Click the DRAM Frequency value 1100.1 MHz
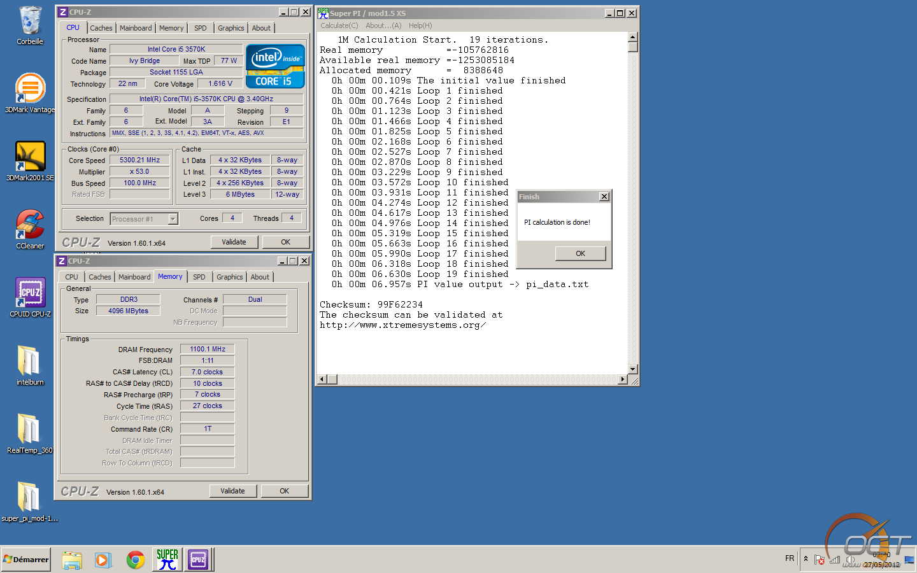This screenshot has height=573, width=917. coord(208,349)
